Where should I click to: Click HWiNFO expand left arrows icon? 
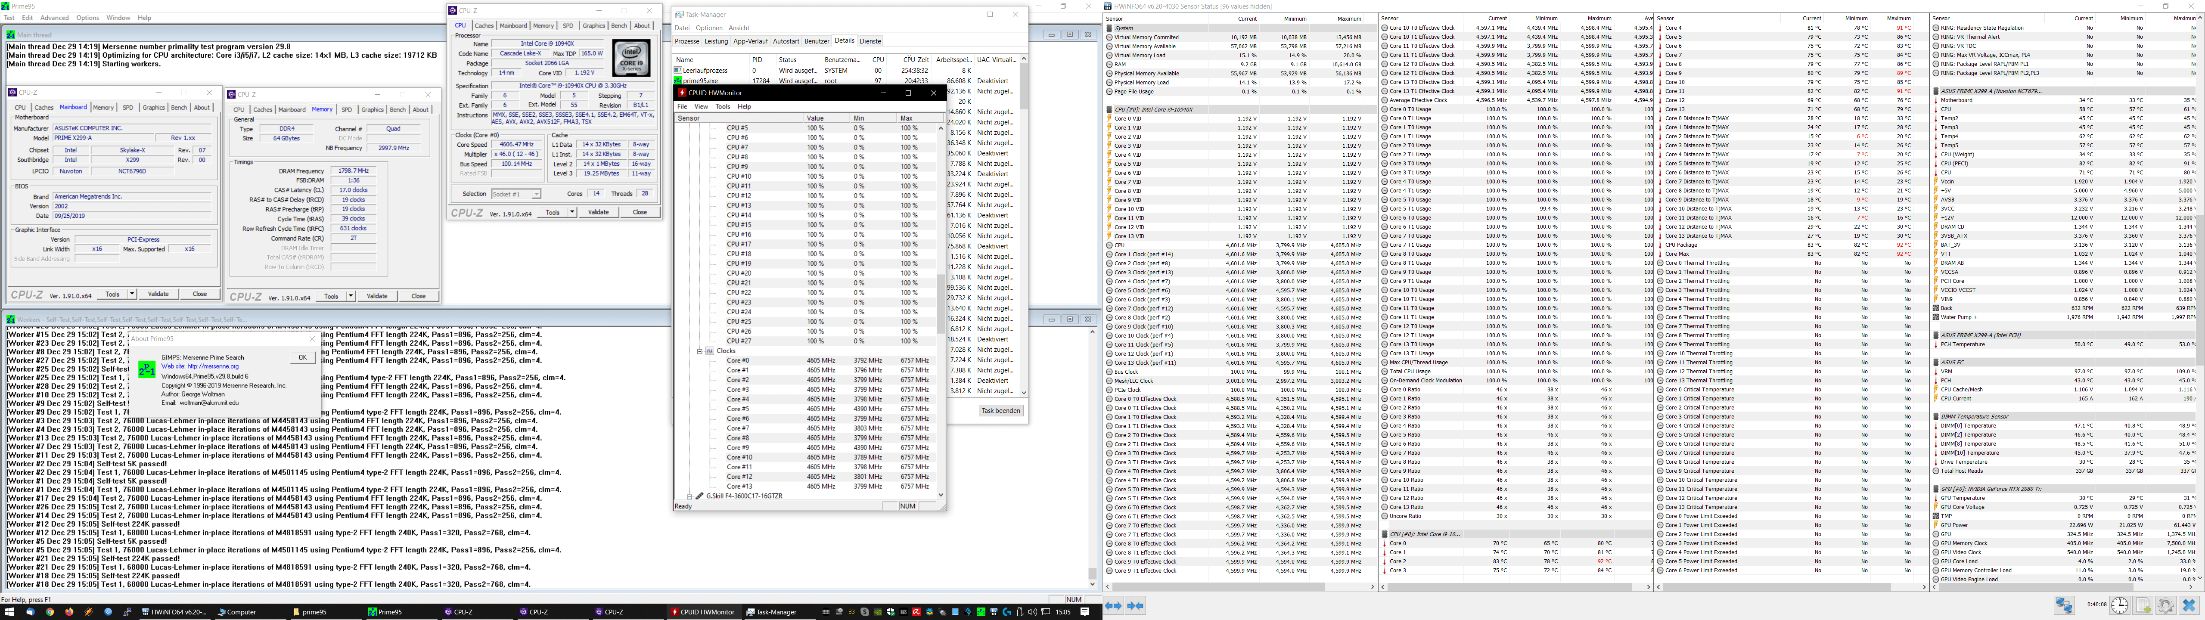coord(1113,605)
